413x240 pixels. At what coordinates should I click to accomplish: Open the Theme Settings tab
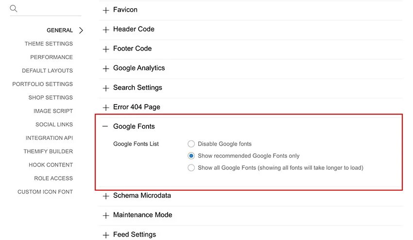click(x=49, y=44)
